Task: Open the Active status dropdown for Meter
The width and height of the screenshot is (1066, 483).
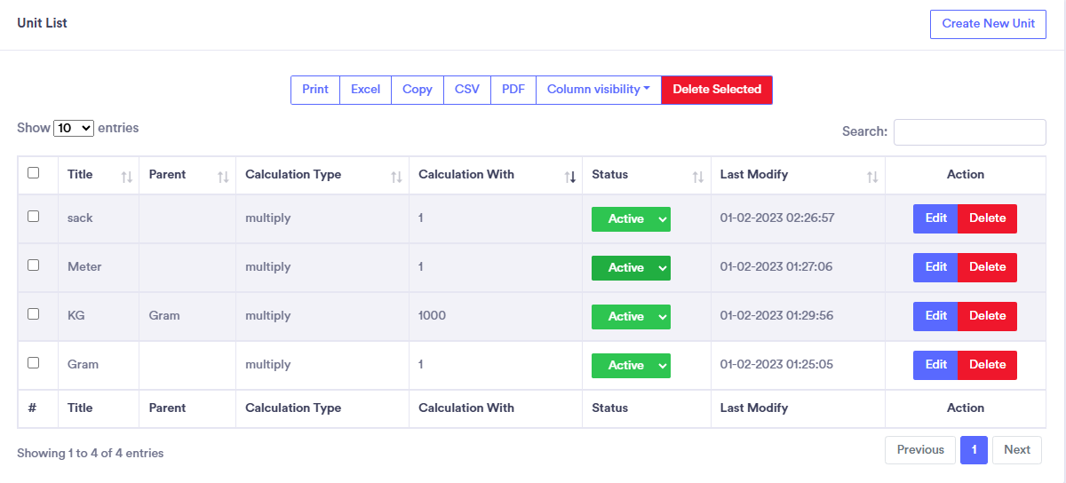Action: point(631,268)
